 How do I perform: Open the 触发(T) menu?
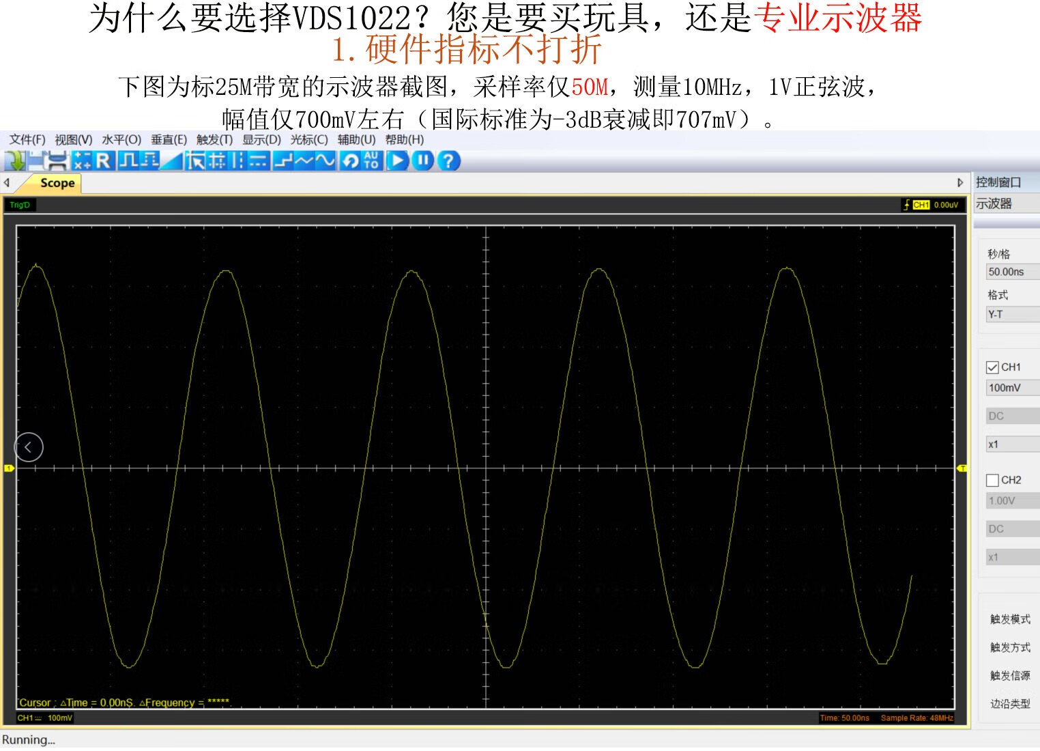[x=214, y=139]
